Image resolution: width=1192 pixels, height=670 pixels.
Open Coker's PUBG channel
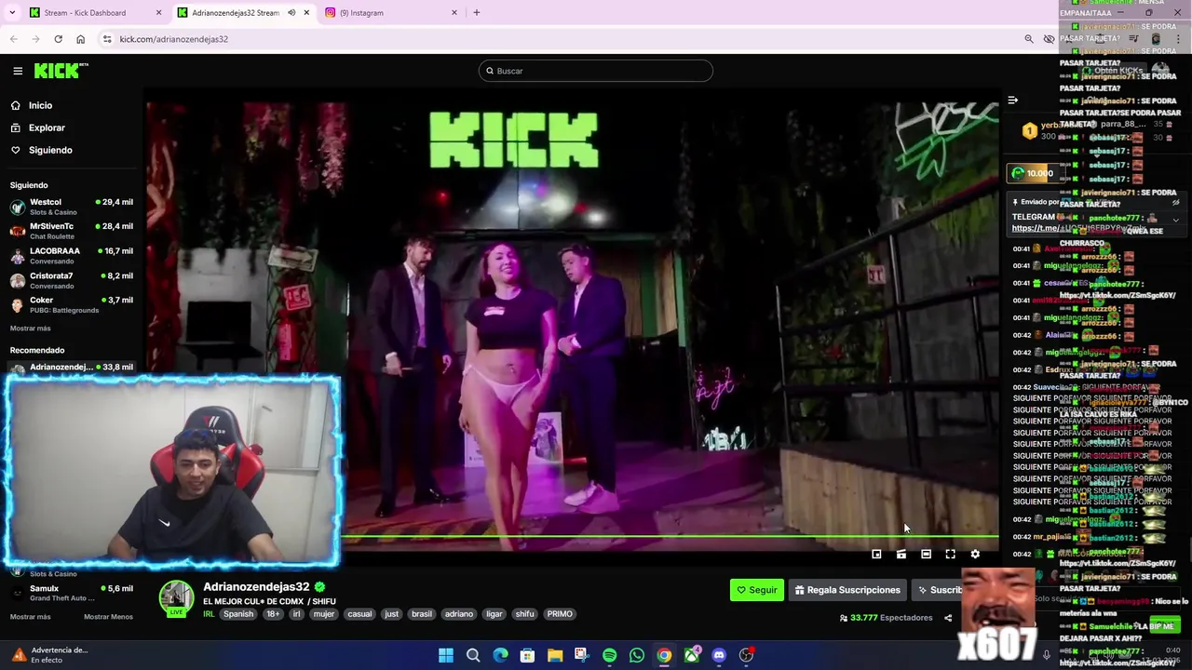pos(71,304)
